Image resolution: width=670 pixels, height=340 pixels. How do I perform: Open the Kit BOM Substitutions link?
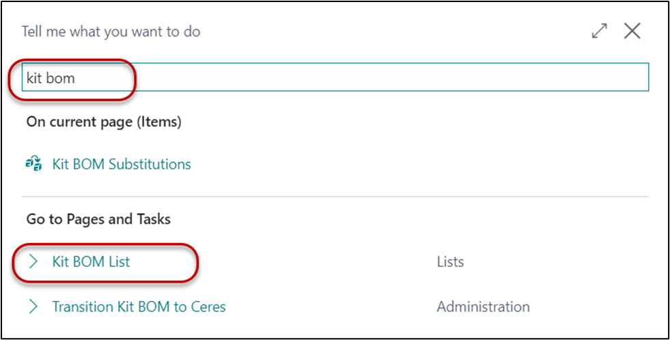[x=121, y=164]
